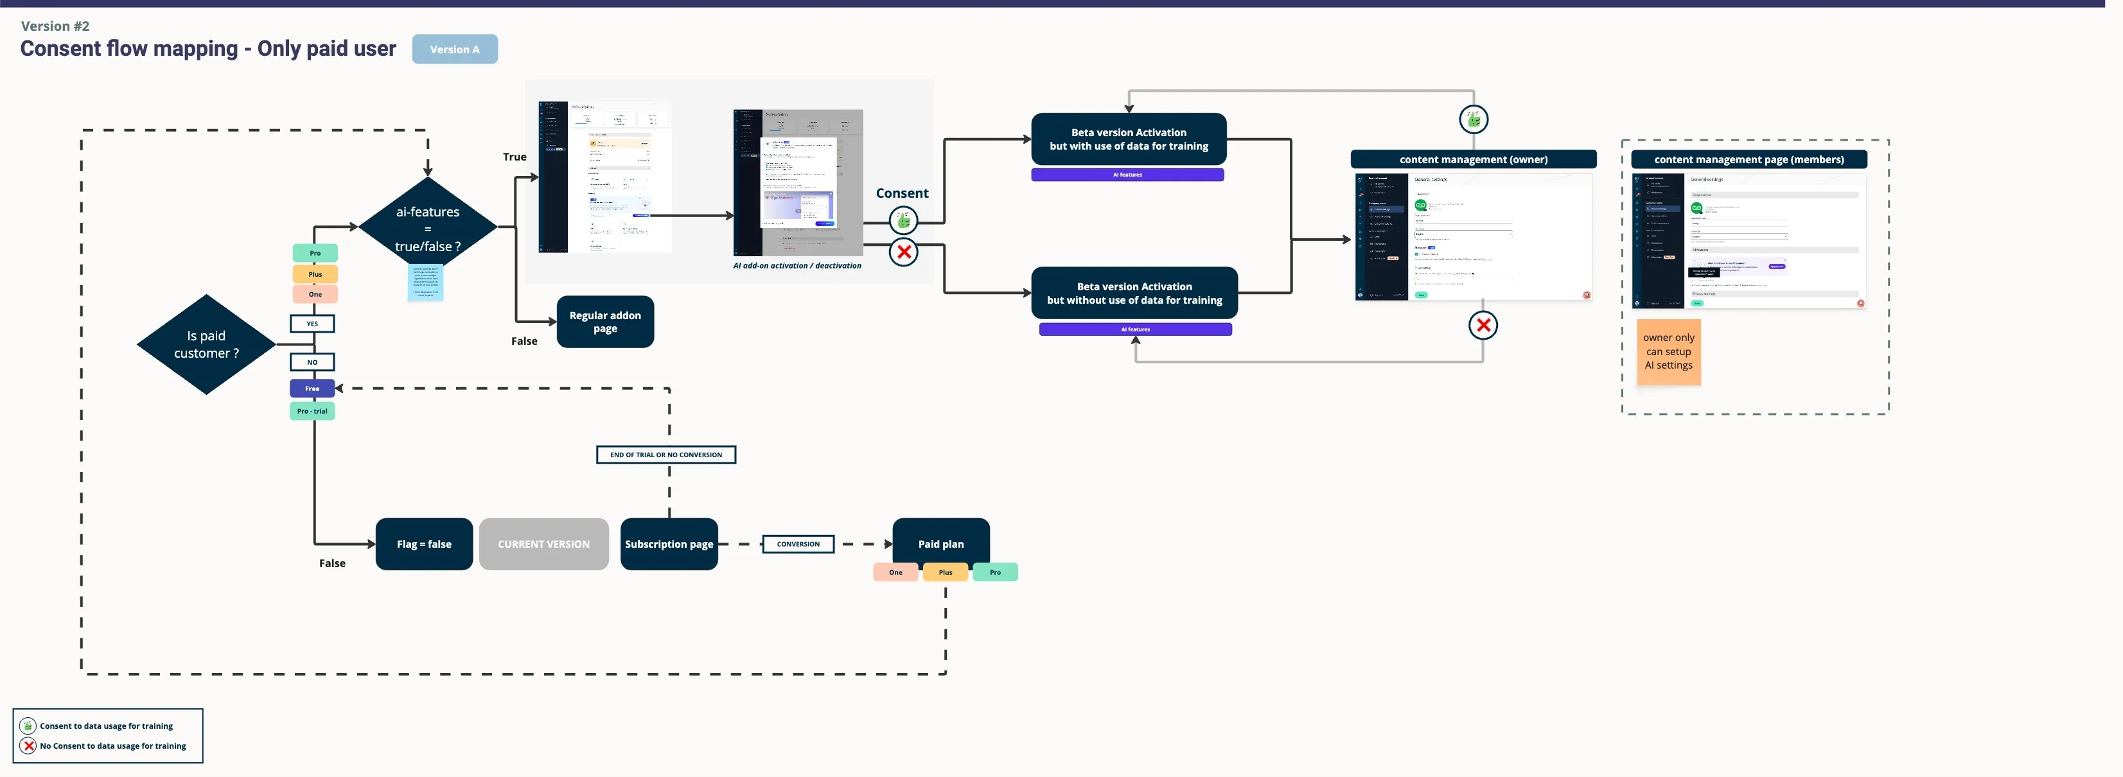Click red badge icon in owner screenshot corner
Viewport: 2123px width, 777px height.
pos(1587,295)
